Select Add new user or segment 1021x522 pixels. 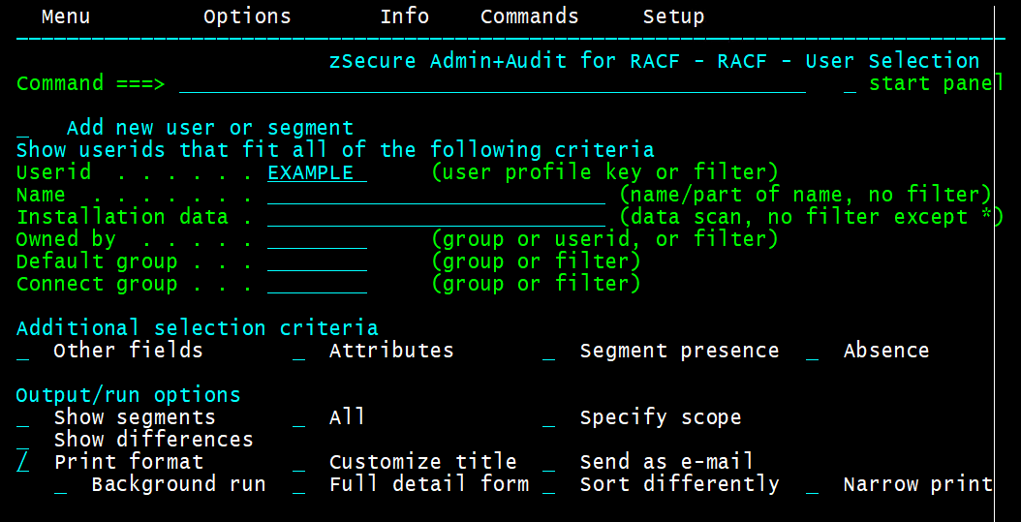23,128
